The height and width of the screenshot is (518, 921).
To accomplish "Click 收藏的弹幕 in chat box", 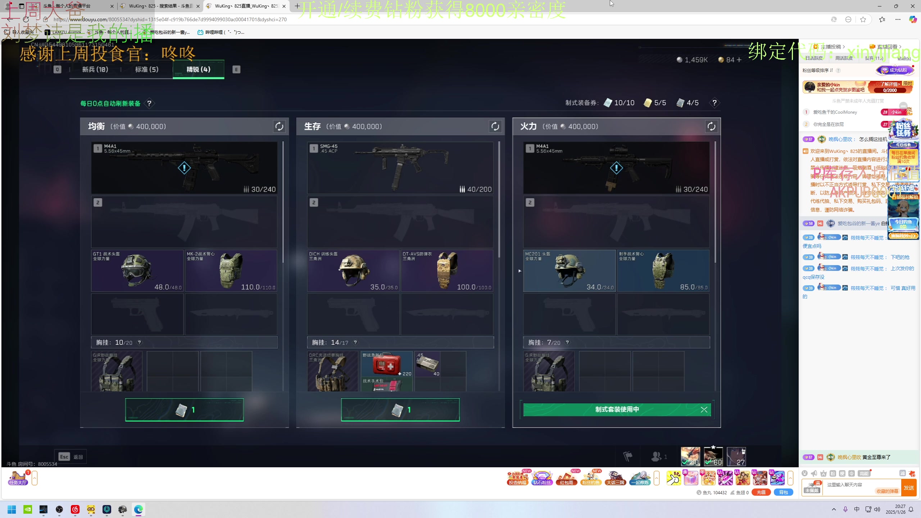I will pyautogui.click(x=887, y=491).
